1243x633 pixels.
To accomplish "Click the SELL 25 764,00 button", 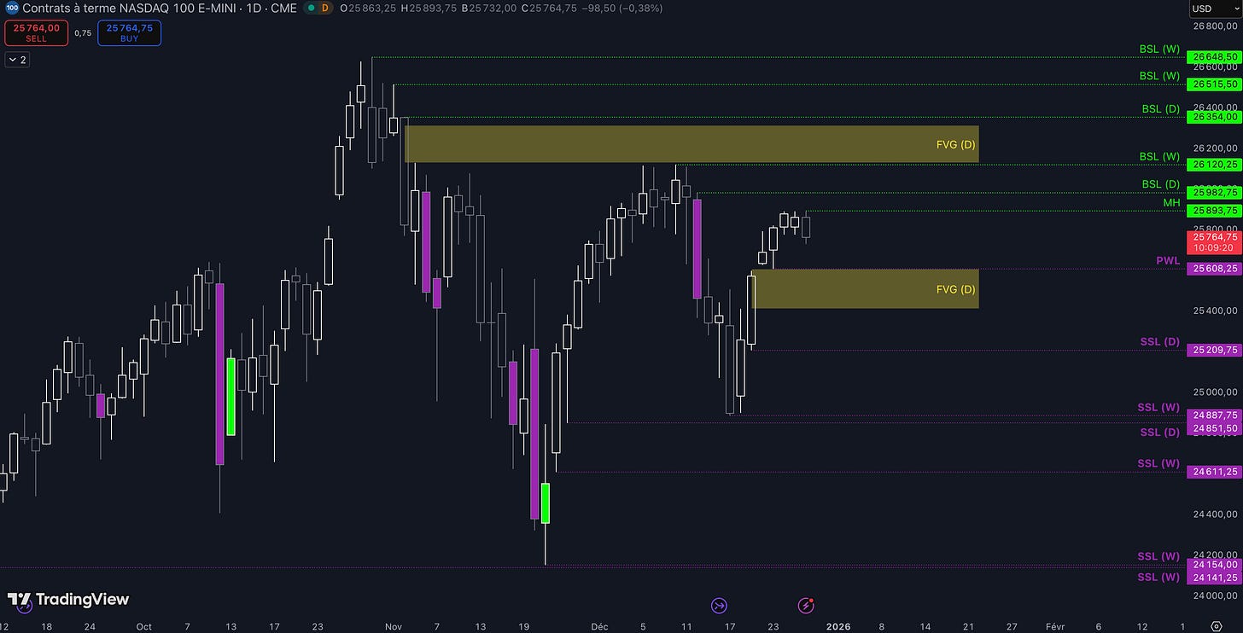I will pyautogui.click(x=37, y=32).
